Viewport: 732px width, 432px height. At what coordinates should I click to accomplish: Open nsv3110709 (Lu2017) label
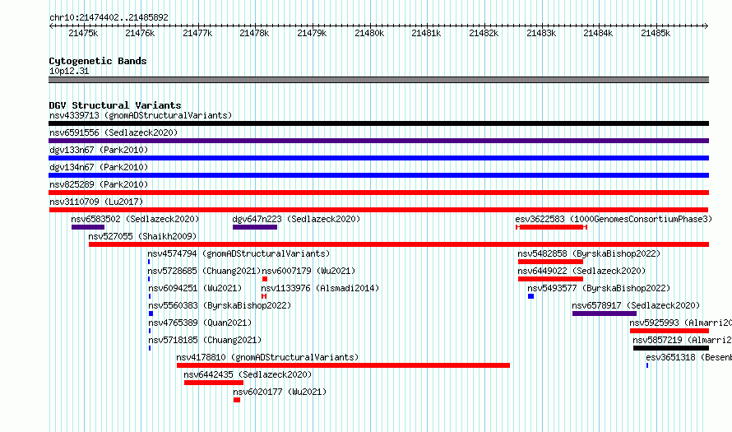pos(96,202)
